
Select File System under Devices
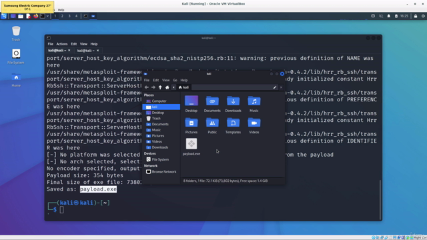click(161, 159)
